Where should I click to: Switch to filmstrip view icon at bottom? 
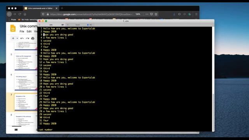tap(16, 129)
